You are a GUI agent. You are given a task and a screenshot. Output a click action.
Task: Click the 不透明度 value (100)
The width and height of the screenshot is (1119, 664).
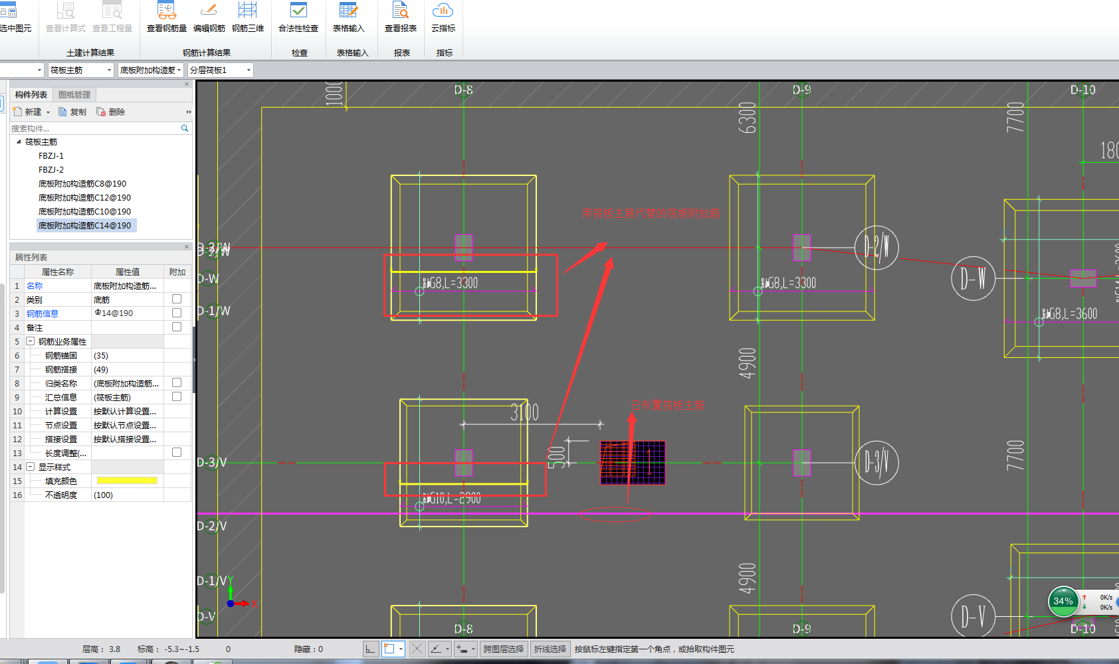pos(127,495)
